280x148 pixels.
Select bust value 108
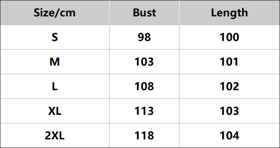coord(144,86)
